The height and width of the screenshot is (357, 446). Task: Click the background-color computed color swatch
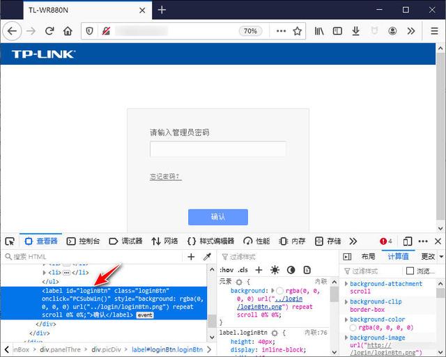(353, 328)
